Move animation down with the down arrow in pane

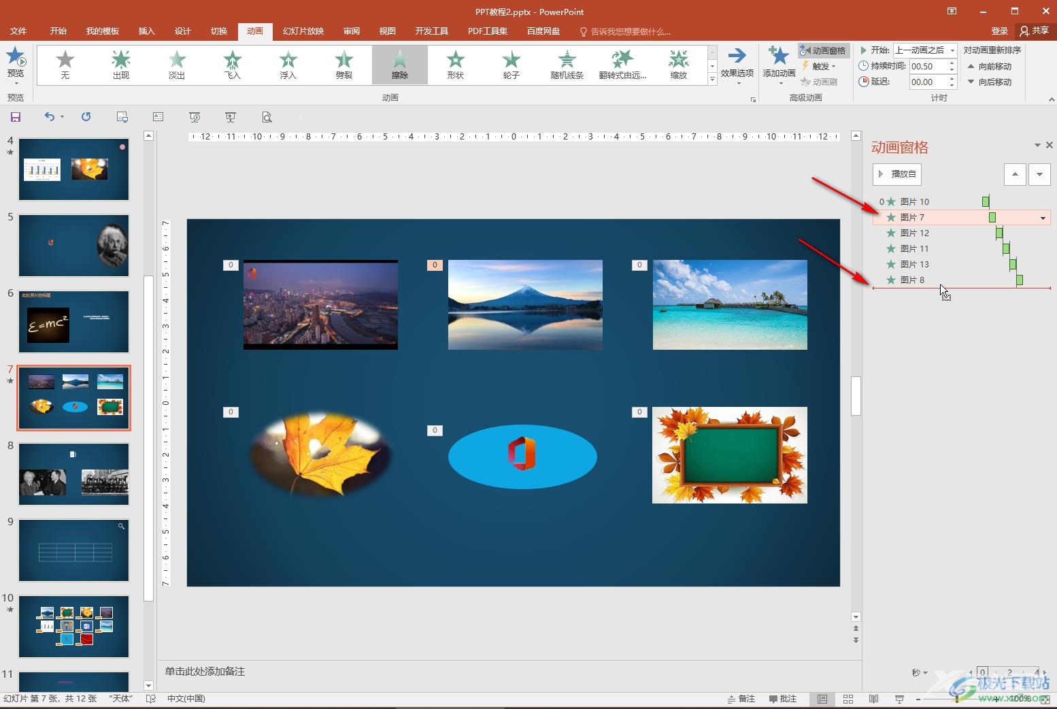click(x=1039, y=174)
